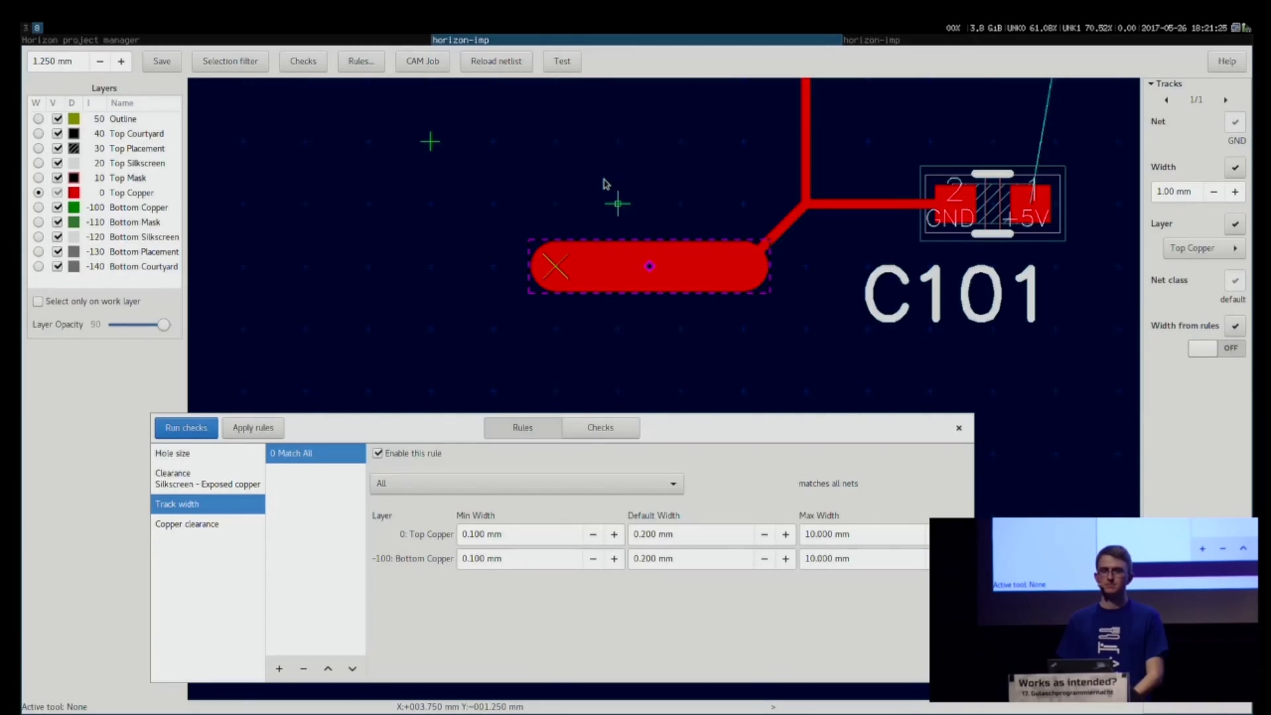Screen dimensions: 1271x715
Task: Open the CAM Job window
Action: 422,62
